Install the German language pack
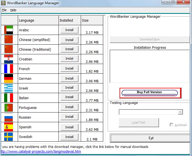Viewport: 192px width, 156px height. point(69,78)
